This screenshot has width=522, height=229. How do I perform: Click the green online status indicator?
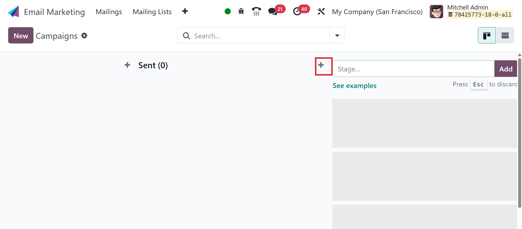[228, 11]
